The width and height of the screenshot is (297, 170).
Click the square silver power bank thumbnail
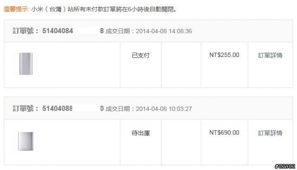pos(26,141)
